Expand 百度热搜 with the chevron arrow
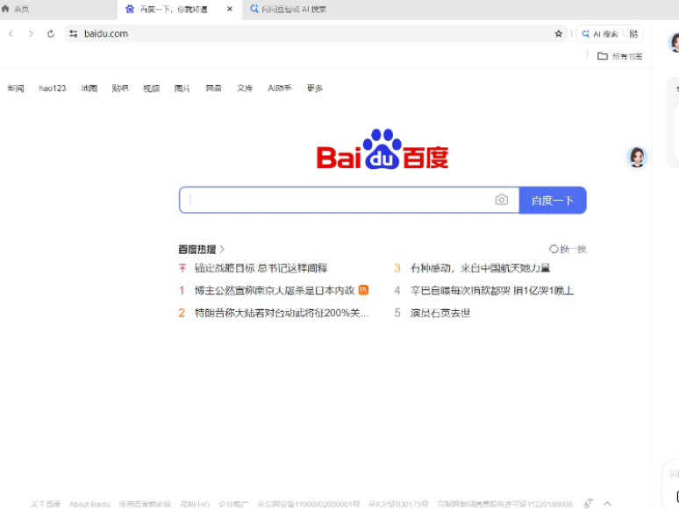This screenshot has width=679, height=509. click(x=222, y=250)
